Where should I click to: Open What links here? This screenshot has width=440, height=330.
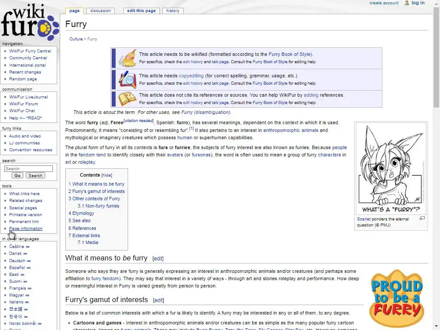tap(24, 194)
